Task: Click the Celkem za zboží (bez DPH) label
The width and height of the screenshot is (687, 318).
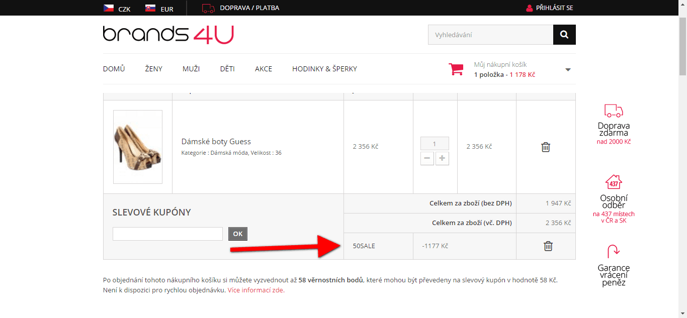Action: pos(471,203)
